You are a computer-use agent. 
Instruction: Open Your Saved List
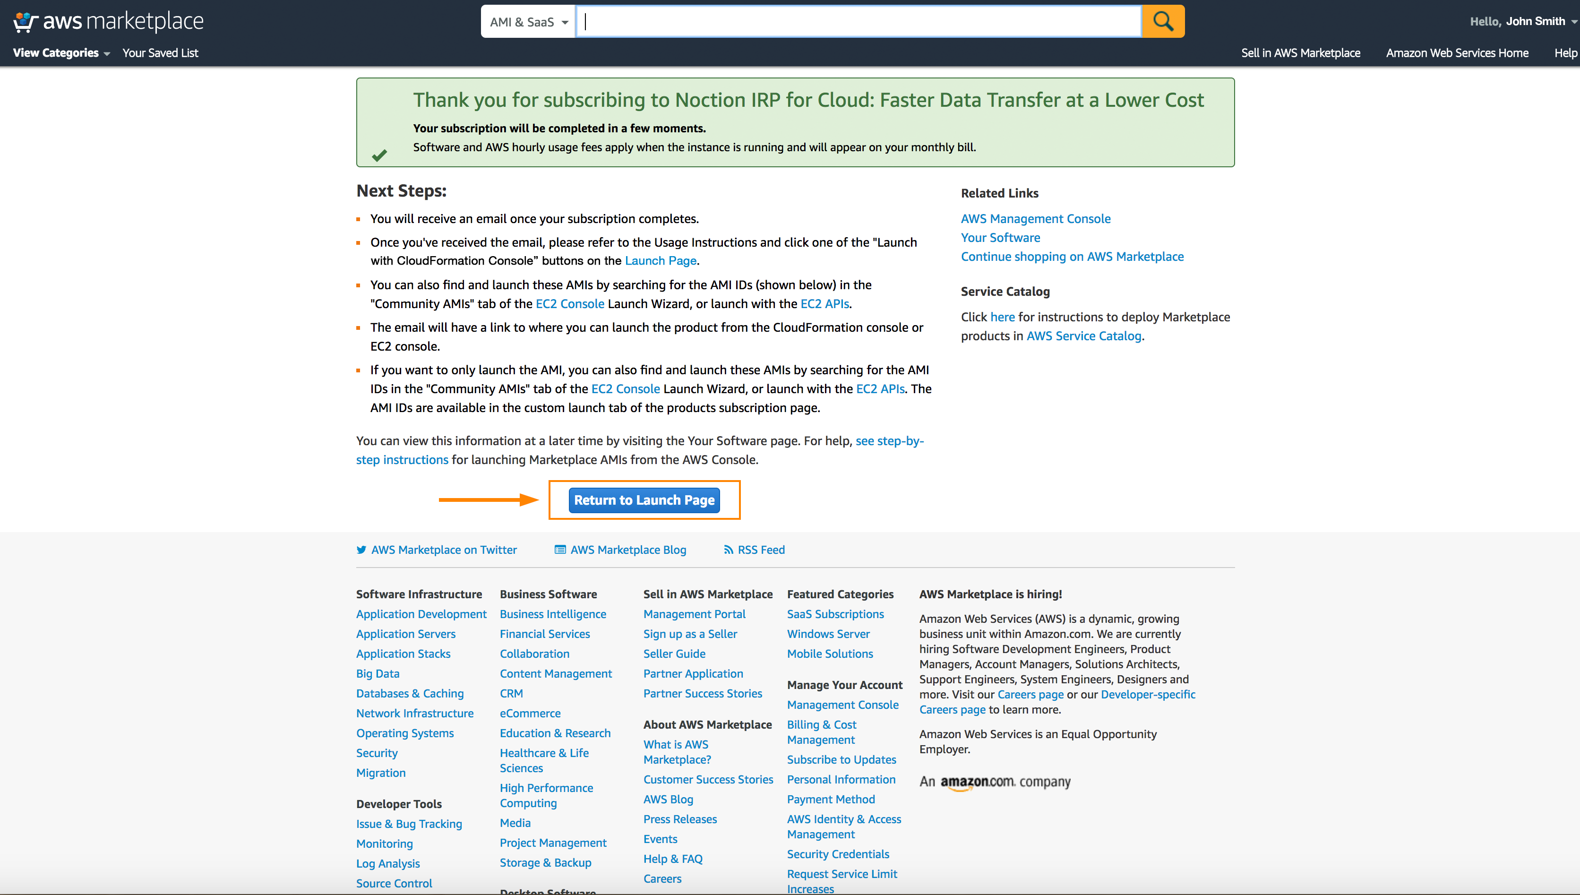[160, 53]
